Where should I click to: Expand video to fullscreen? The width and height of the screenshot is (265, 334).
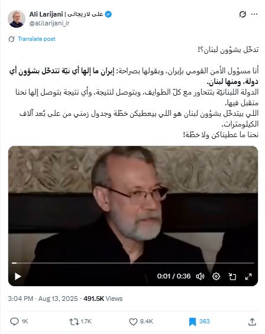(248, 276)
